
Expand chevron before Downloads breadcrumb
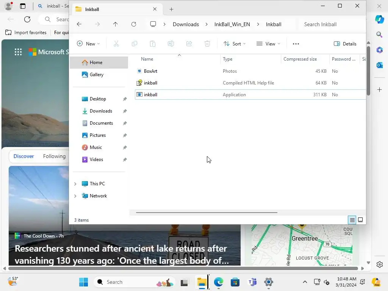click(164, 24)
